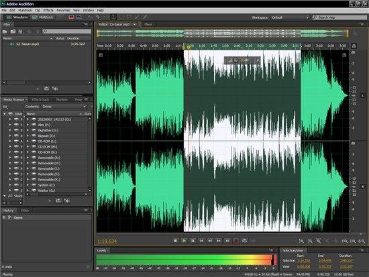Start recording with the red Record button
This screenshot has width=369, height=277.
(x=235, y=241)
